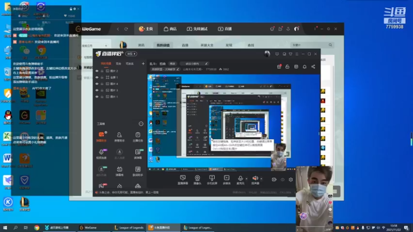
Task: Hide the 图片 1 layer
Action: pos(97,96)
